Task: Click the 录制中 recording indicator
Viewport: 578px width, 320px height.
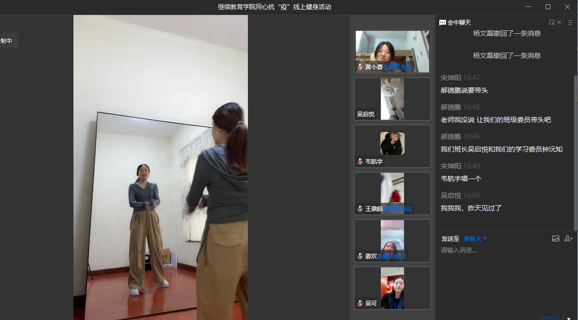Action: pyautogui.click(x=7, y=41)
